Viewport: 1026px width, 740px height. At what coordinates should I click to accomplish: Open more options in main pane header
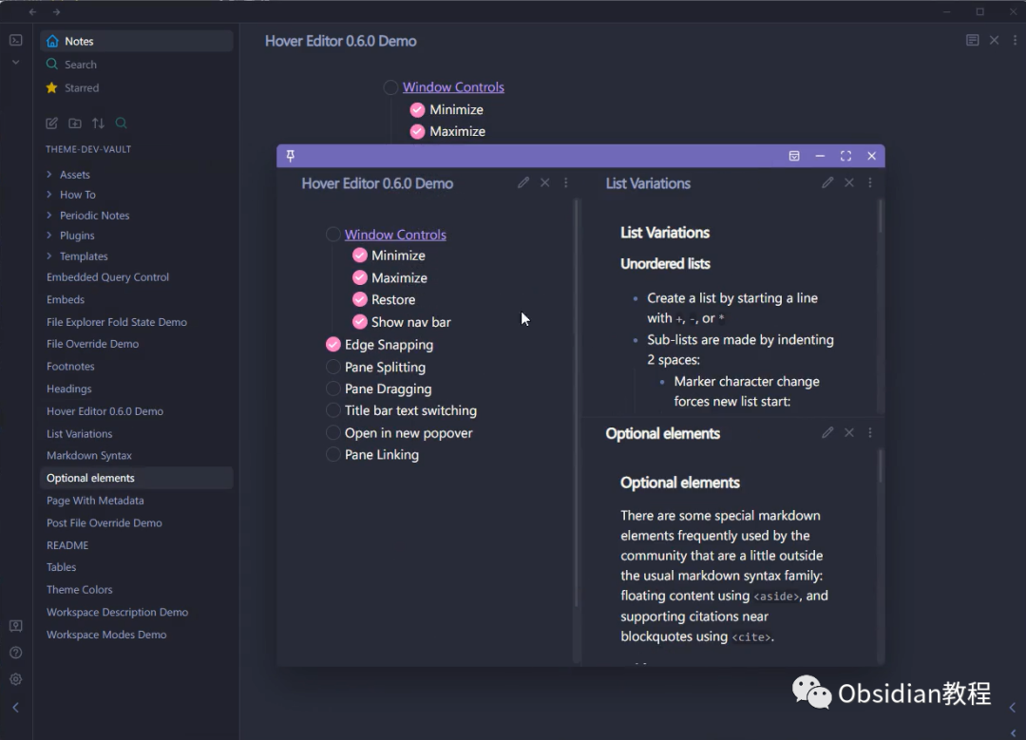[1015, 41]
